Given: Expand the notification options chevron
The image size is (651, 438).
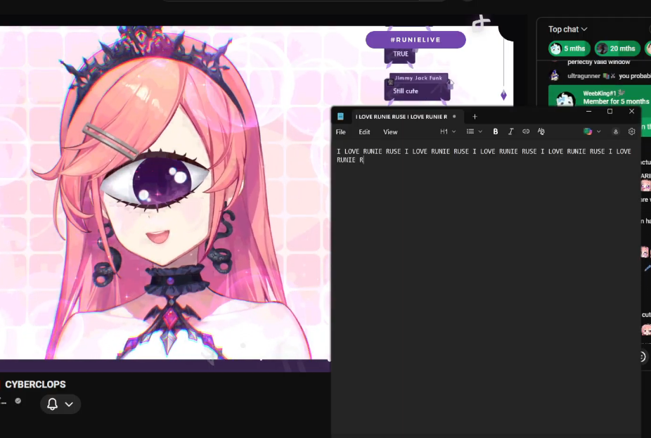Looking at the screenshot, I should point(69,404).
